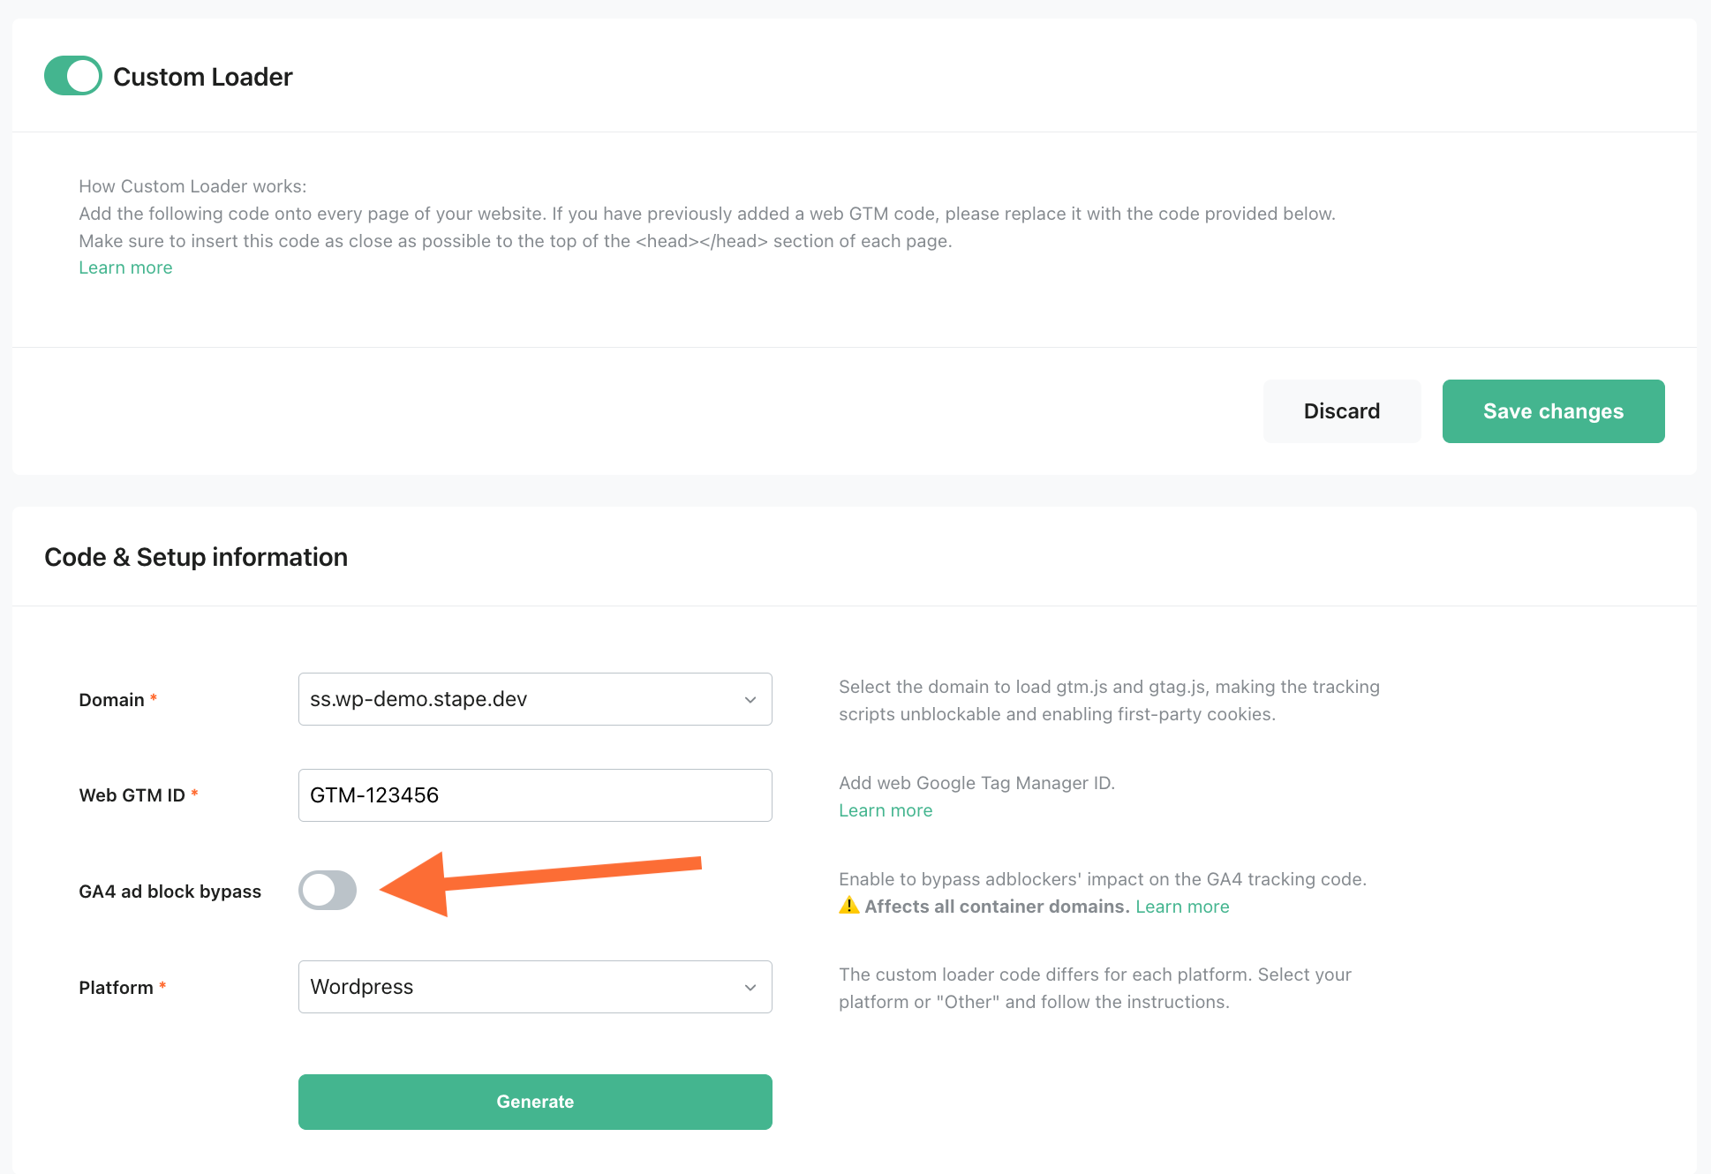Screen dimensions: 1711x1174
Task: Select the Custom Loader section header
Action: [201, 76]
